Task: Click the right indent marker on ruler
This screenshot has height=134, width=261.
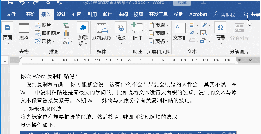Action: click(x=236, y=62)
